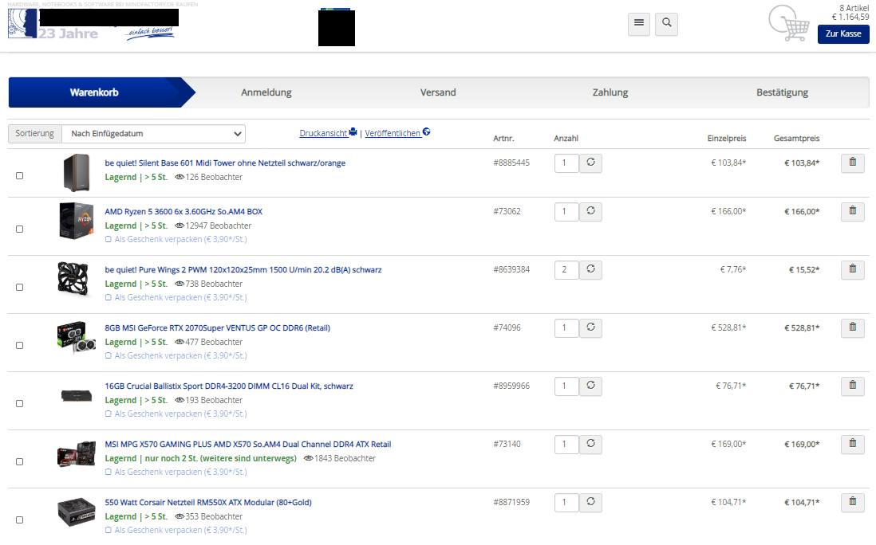Viewport: 876px width, 545px height.
Task: Delete Pure Wings 2 fan from cart
Action: (853, 269)
